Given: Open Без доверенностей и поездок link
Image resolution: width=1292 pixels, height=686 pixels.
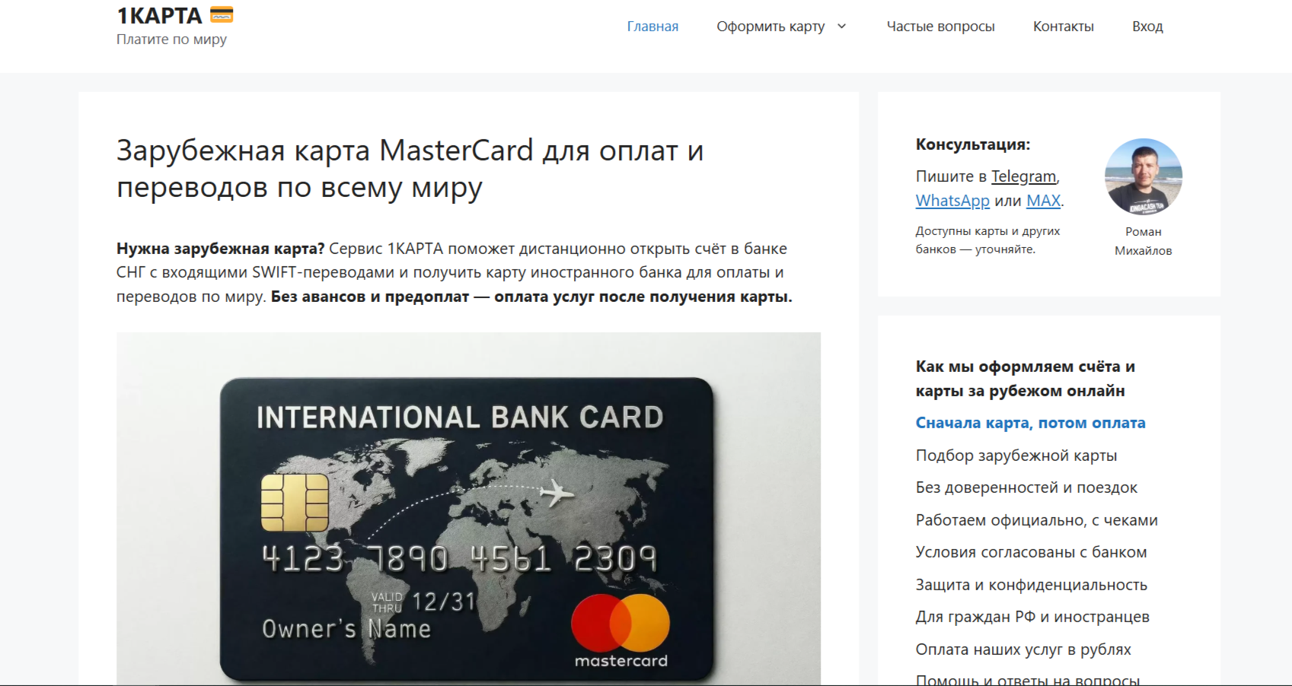Looking at the screenshot, I should [x=1026, y=488].
